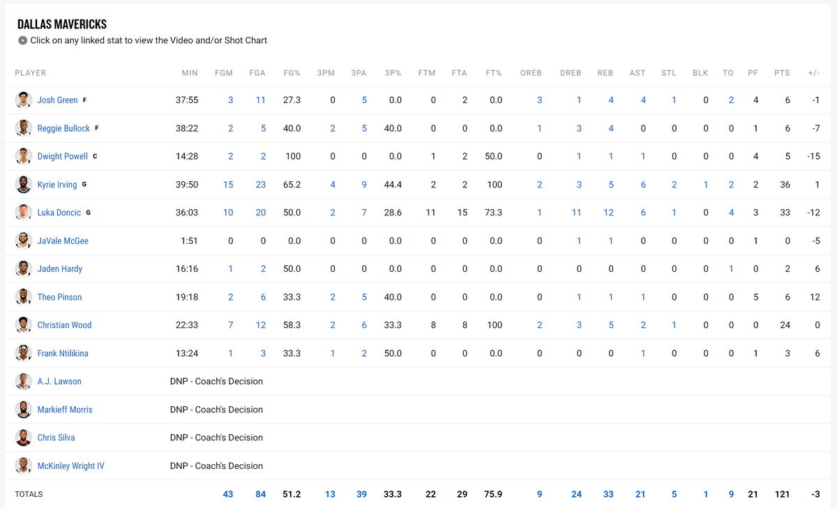Screen dimensions: 837x508
Task: Open Josh Green's player photo
Action: [24, 100]
